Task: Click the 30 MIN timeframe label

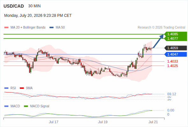Action: pyautogui.click(x=34, y=6)
